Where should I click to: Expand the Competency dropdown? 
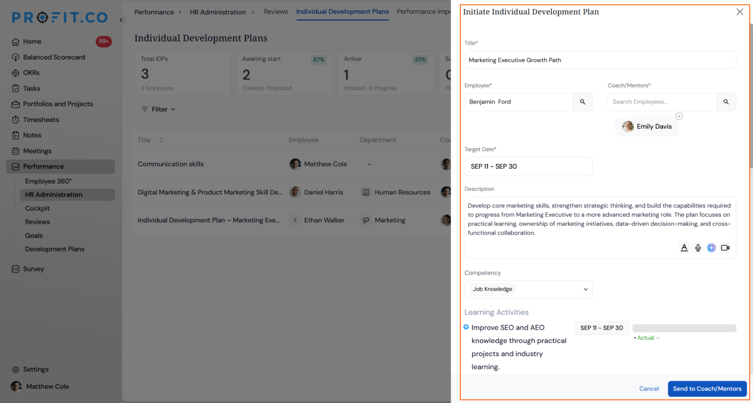[585, 289]
